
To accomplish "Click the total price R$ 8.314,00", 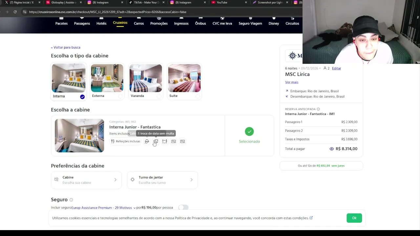I will (346, 149).
